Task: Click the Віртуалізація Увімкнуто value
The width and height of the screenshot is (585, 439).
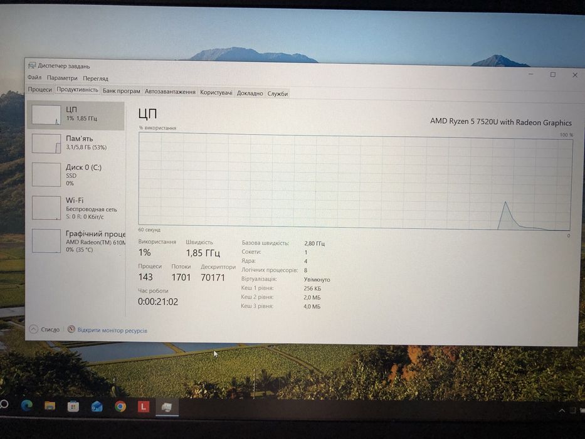Action: tap(317, 280)
